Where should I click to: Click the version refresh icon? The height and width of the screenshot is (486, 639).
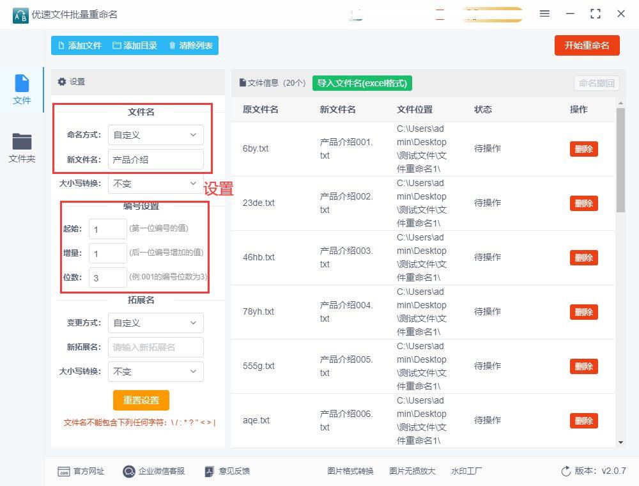(x=566, y=471)
